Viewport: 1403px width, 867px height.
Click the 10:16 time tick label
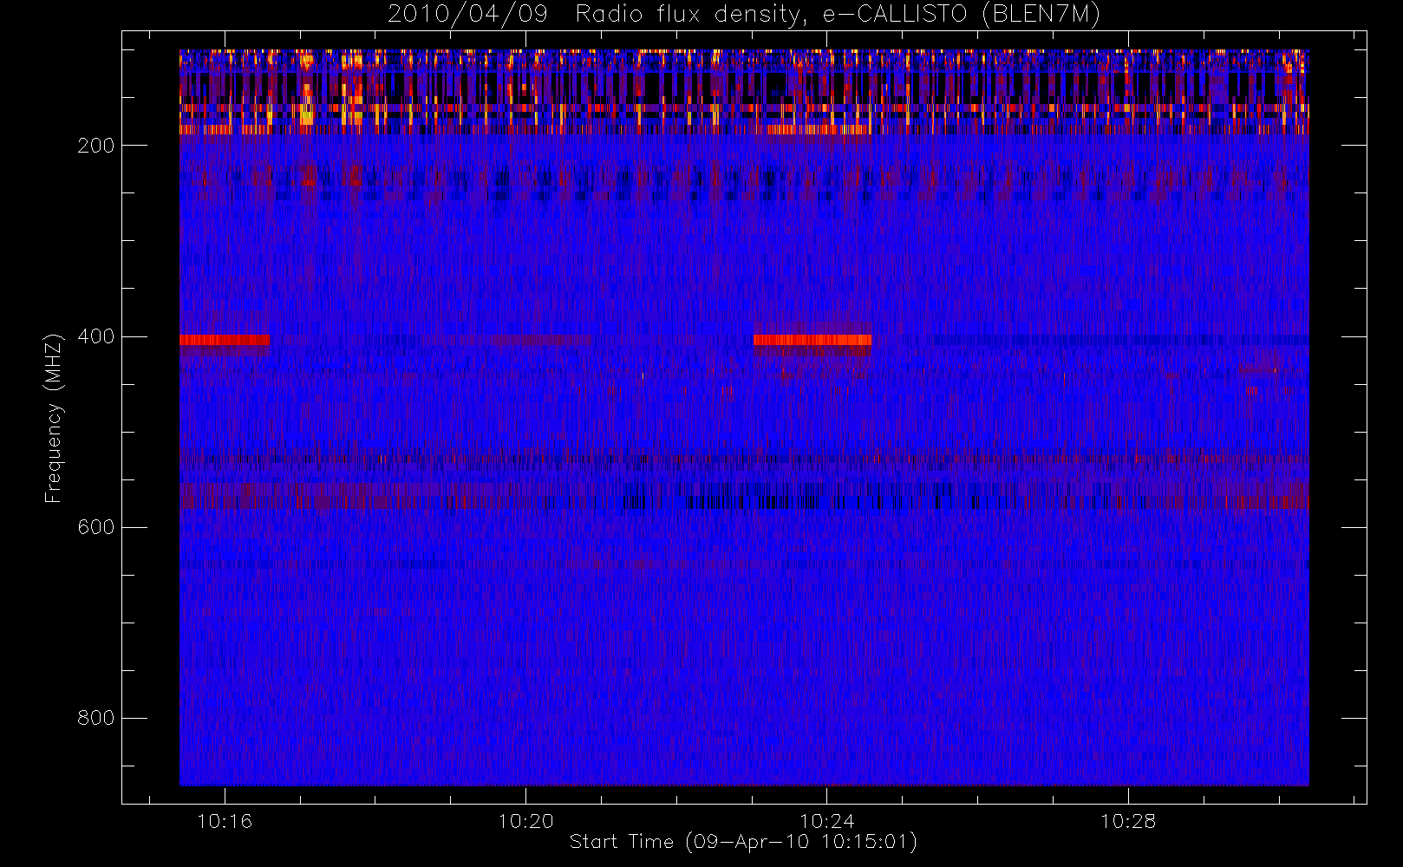point(225,821)
